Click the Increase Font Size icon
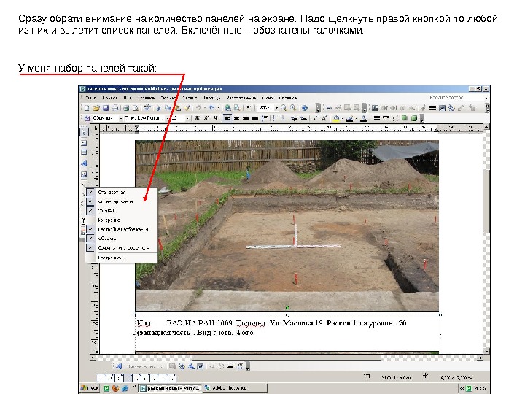This screenshot has height=394, width=525. tap(324, 118)
